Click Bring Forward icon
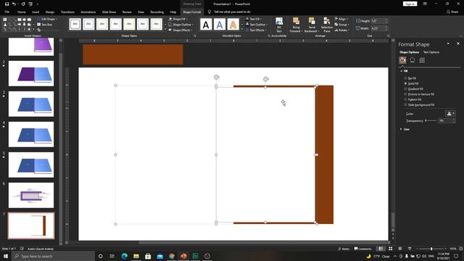Viewport: 464px width, 261px height. [296, 25]
